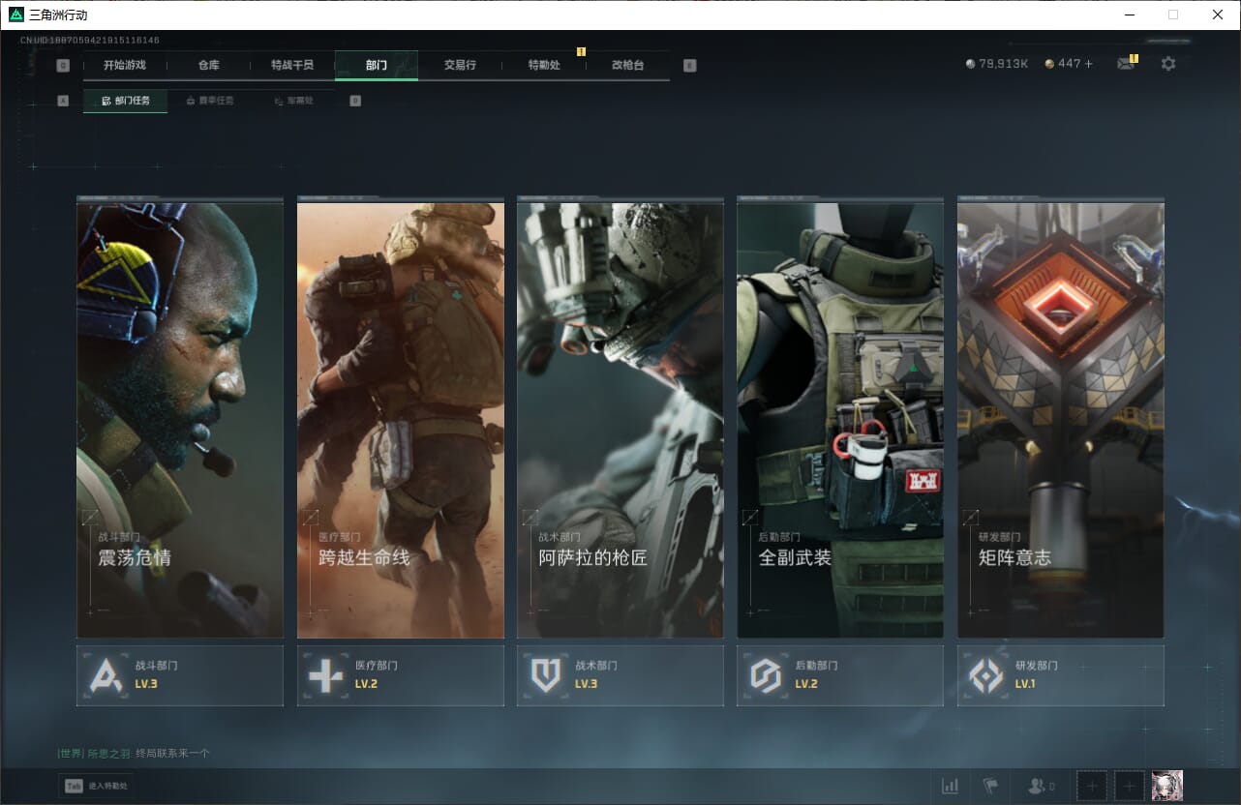Viewport: 1241px width, 805px height.
Task: Open the 交易行 tab
Action: coord(460,66)
